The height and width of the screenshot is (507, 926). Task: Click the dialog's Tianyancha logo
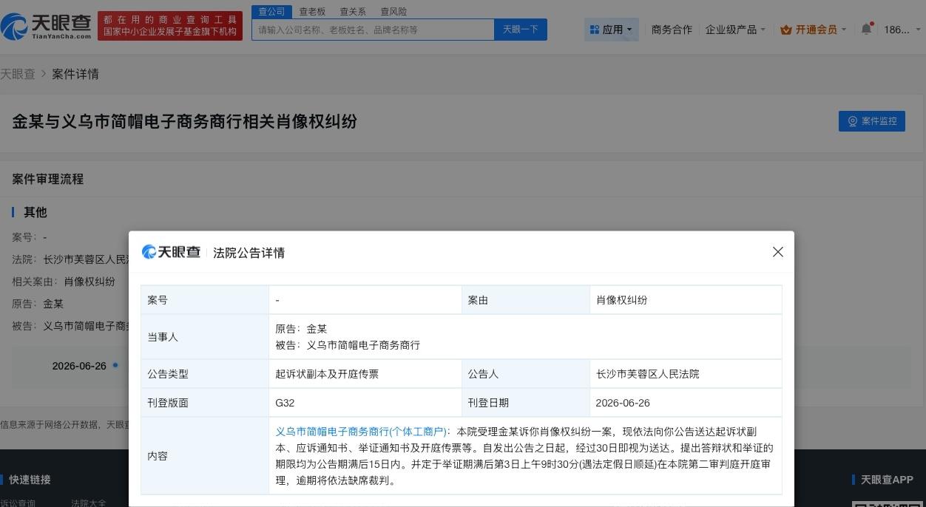171,252
